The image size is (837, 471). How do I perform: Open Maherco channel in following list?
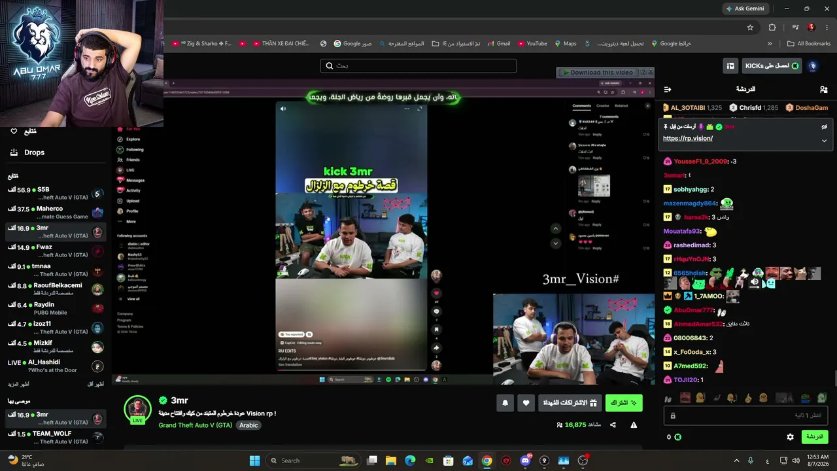click(x=56, y=213)
